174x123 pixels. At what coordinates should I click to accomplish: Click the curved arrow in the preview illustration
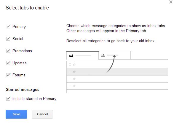point(111,64)
